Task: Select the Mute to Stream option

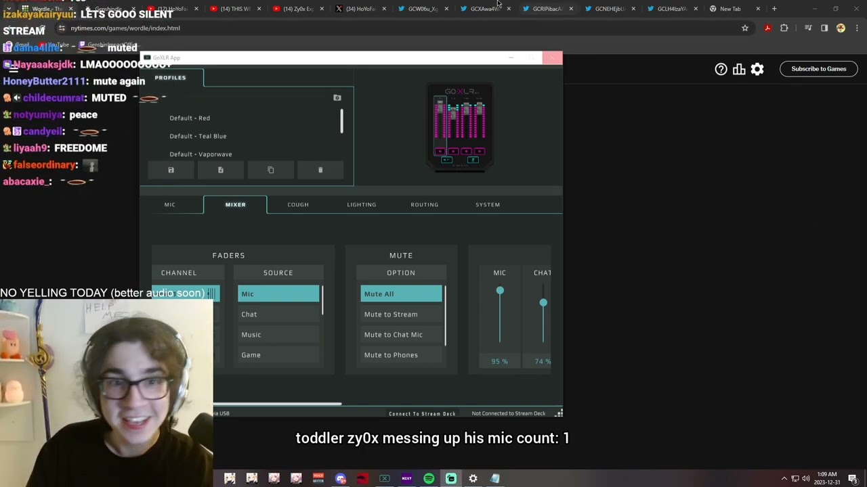Action: point(401,314)
